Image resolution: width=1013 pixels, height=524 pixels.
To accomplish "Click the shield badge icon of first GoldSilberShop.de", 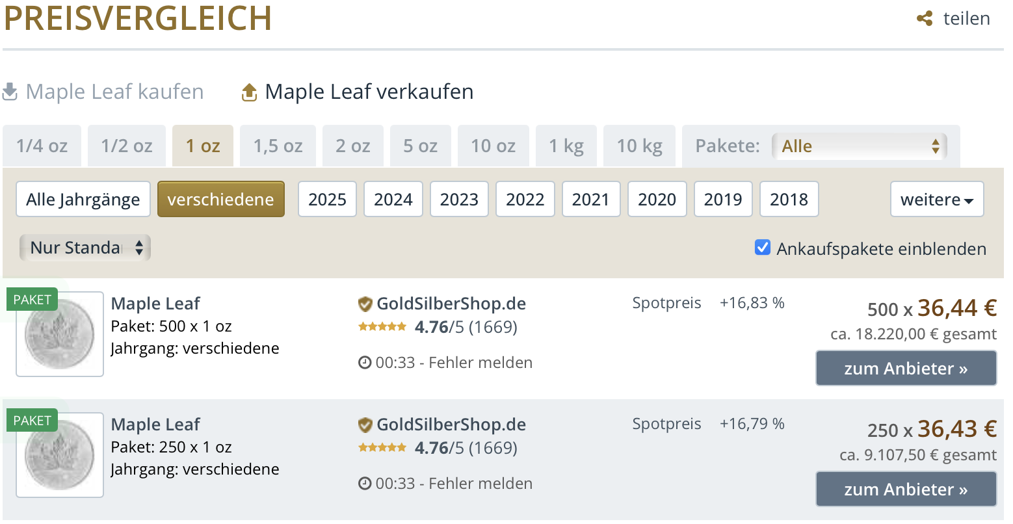I will [x=365, y=304].
